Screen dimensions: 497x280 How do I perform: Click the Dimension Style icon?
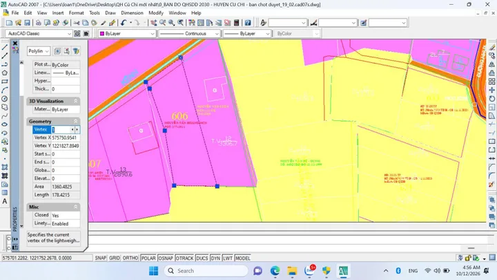(313, 23)
